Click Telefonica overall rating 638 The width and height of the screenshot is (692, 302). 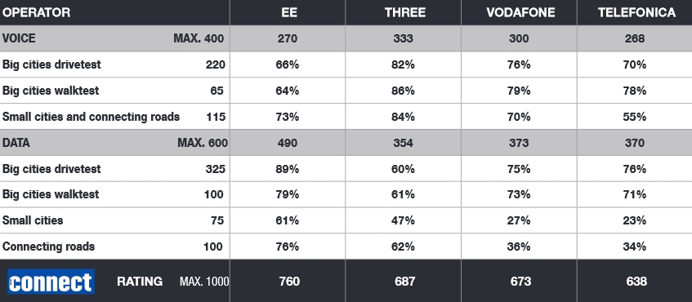(636, 282)
